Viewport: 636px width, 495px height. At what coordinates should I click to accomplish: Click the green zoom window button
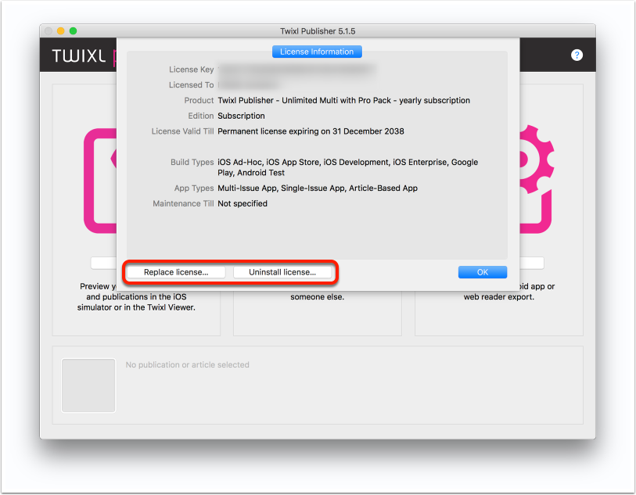[73, 30]
